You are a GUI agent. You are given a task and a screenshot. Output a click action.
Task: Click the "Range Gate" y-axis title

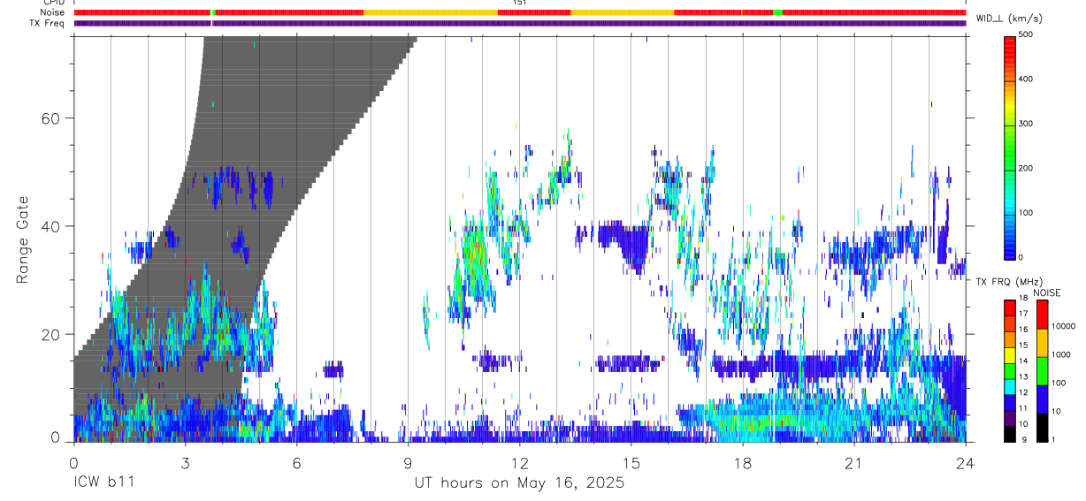coord(24,240)
